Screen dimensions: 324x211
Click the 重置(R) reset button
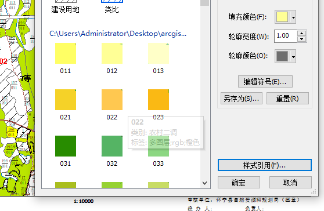[287, 99]
